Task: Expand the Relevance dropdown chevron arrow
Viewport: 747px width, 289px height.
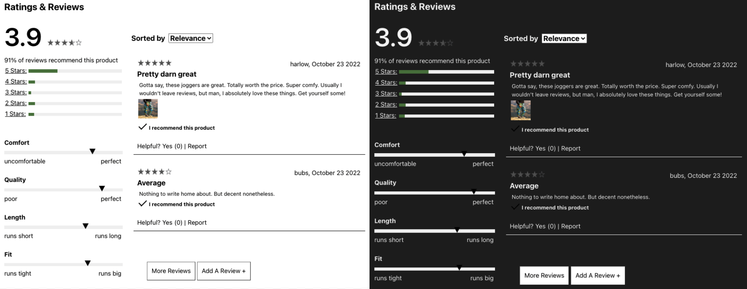Action: pyautogui.click(x=208, y=38)
